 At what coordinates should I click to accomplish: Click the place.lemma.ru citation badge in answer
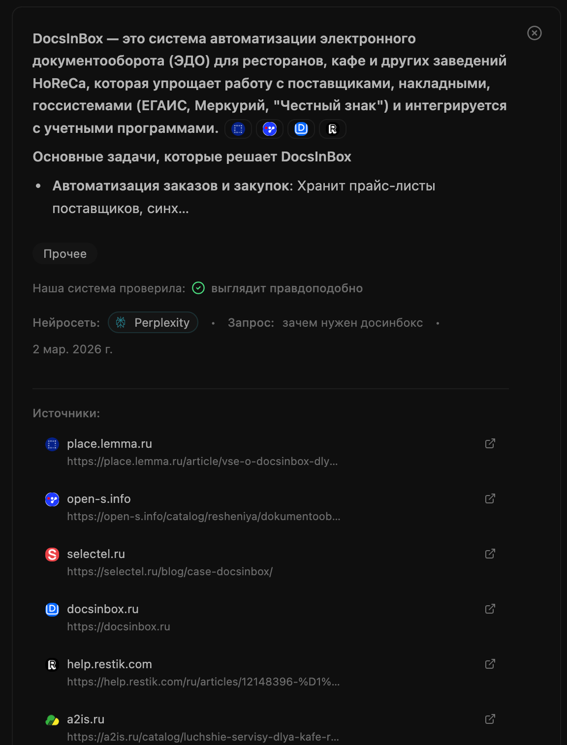[x=238, y=129]
